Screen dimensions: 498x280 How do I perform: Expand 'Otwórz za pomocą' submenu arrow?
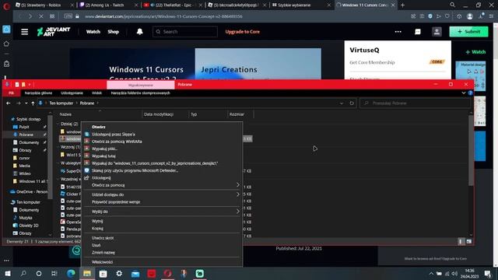click(237, 185)
